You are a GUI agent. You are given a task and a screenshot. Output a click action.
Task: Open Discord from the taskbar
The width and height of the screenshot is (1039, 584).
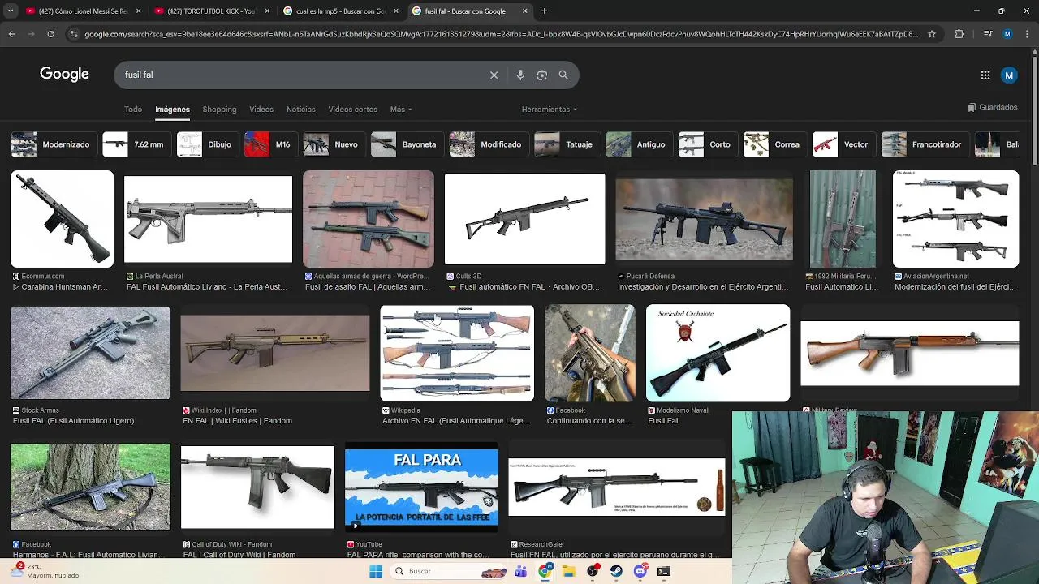coord(640,571)
